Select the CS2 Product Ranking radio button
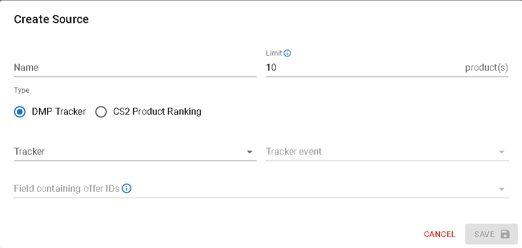 coord(101,112)
